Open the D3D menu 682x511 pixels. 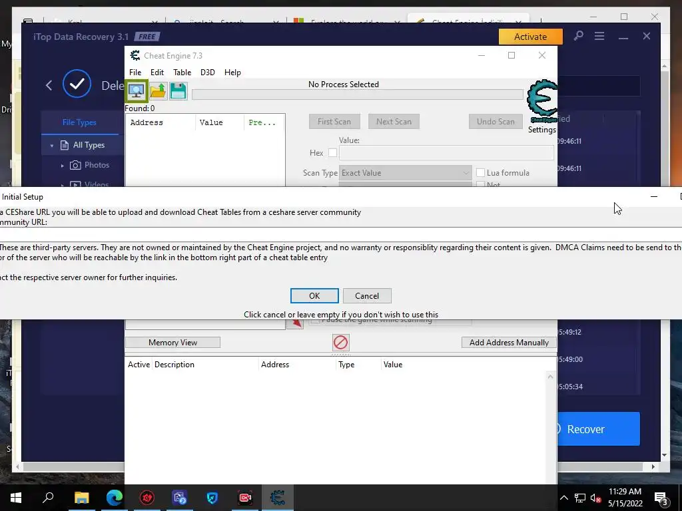208,73
